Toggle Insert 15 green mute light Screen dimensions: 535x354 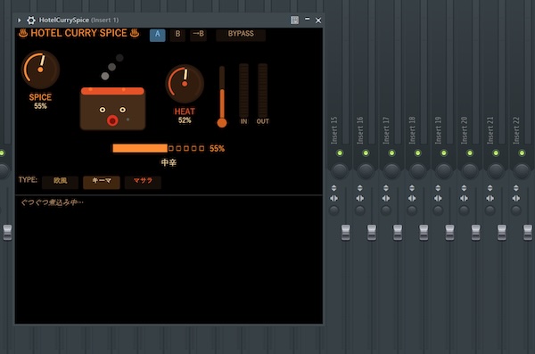340,153
